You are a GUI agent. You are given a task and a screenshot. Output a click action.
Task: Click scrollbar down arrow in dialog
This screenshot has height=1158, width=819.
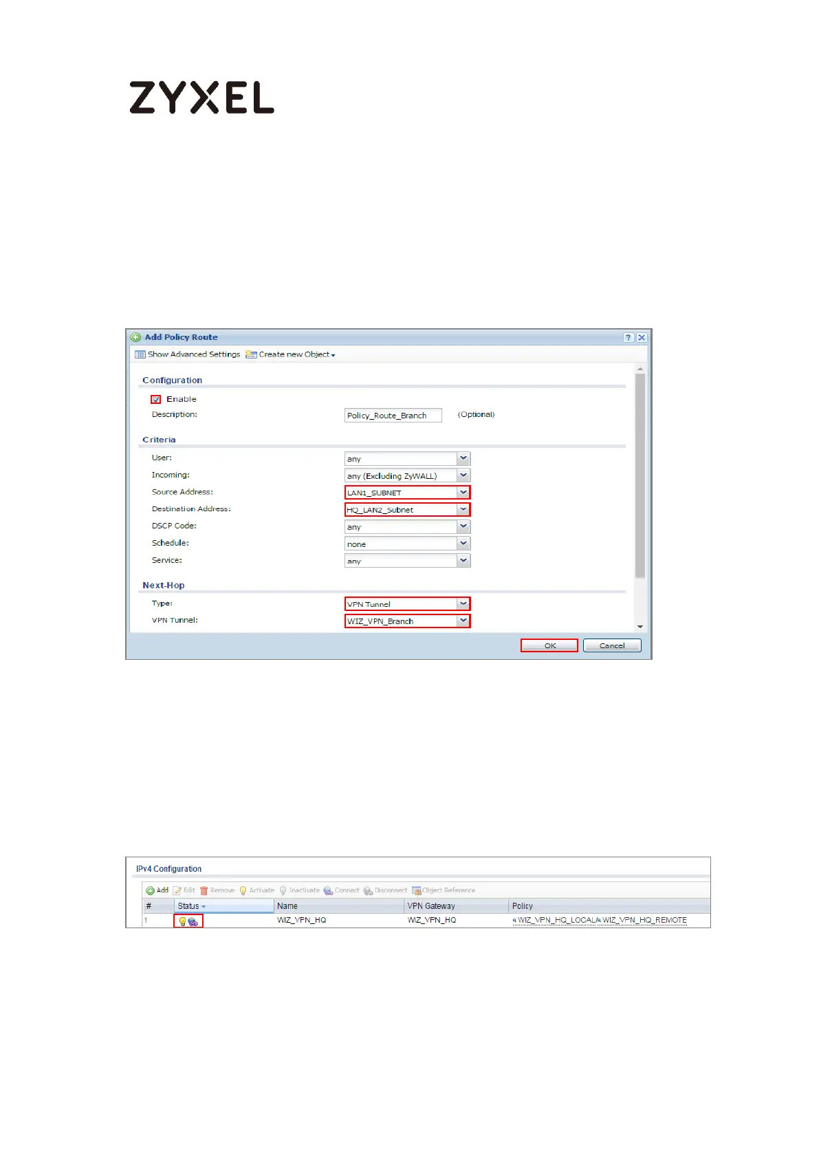tap(640, 627)
